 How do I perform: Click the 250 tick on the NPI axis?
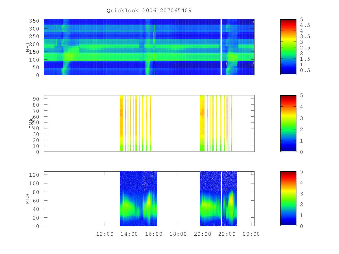[35, 37]
